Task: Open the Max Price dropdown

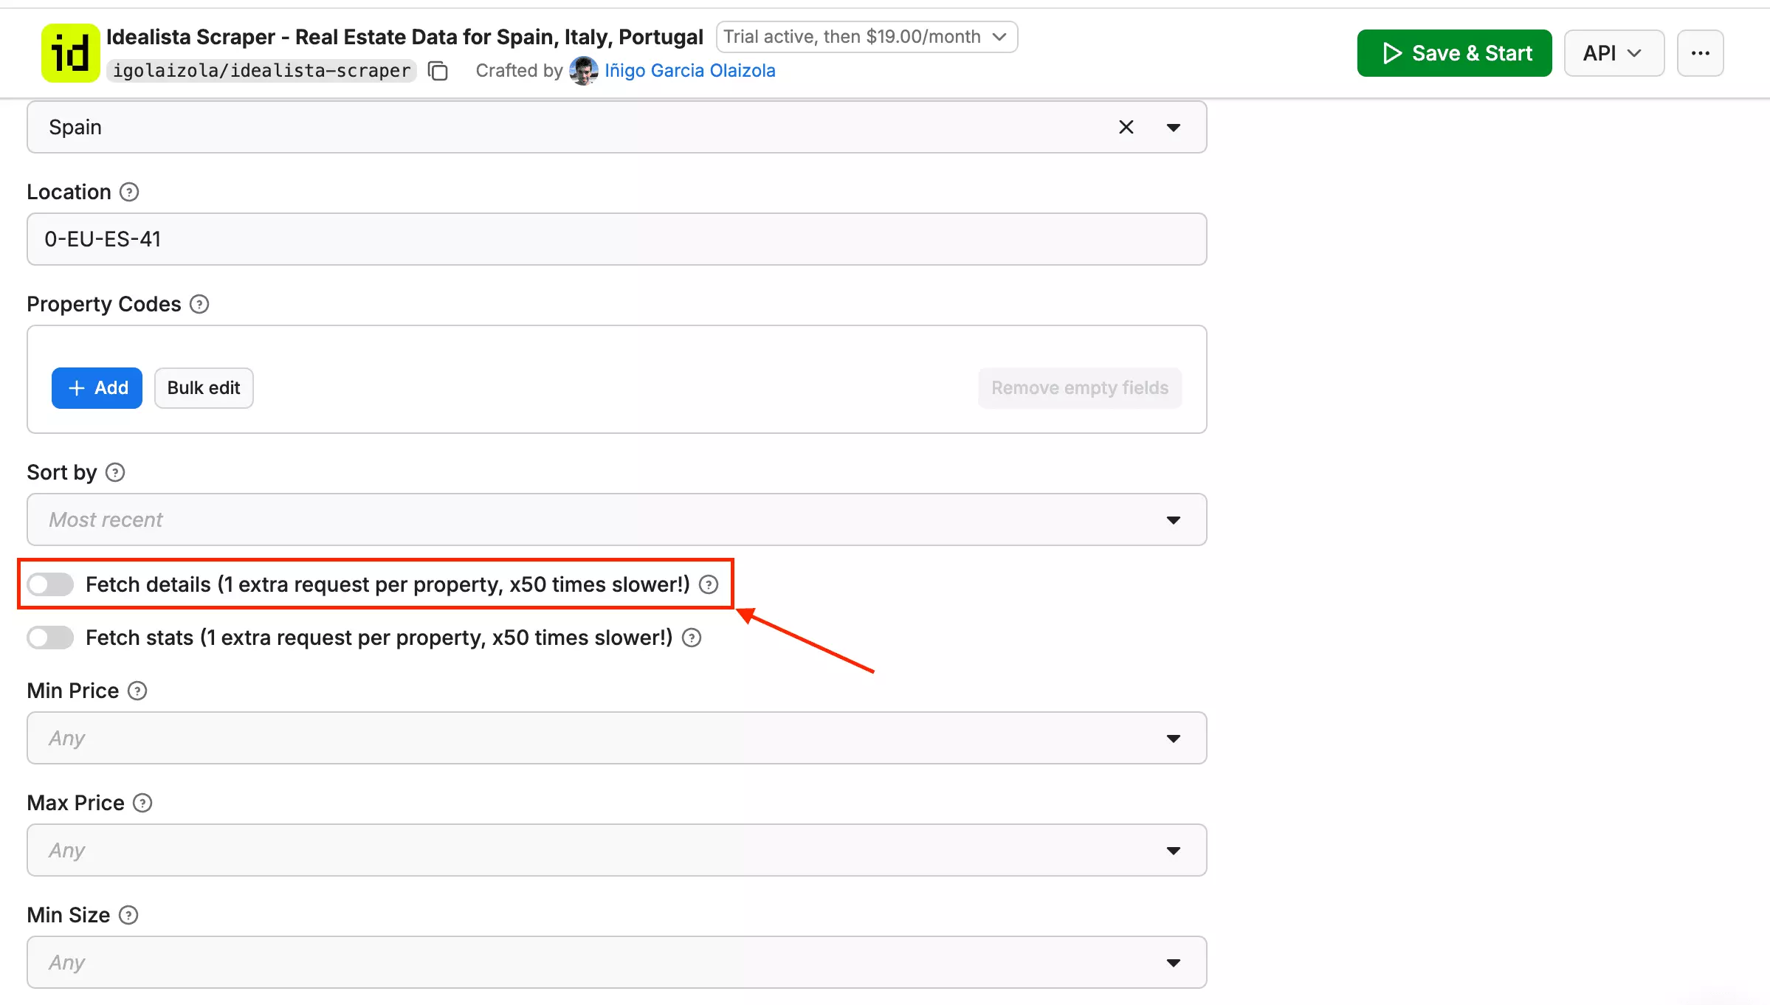Action: click(x=617, y=850)
